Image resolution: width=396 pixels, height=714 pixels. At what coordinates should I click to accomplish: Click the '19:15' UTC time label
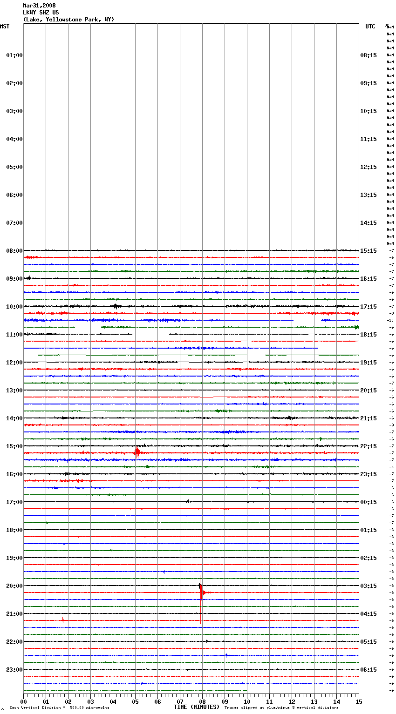click(369, 363)
